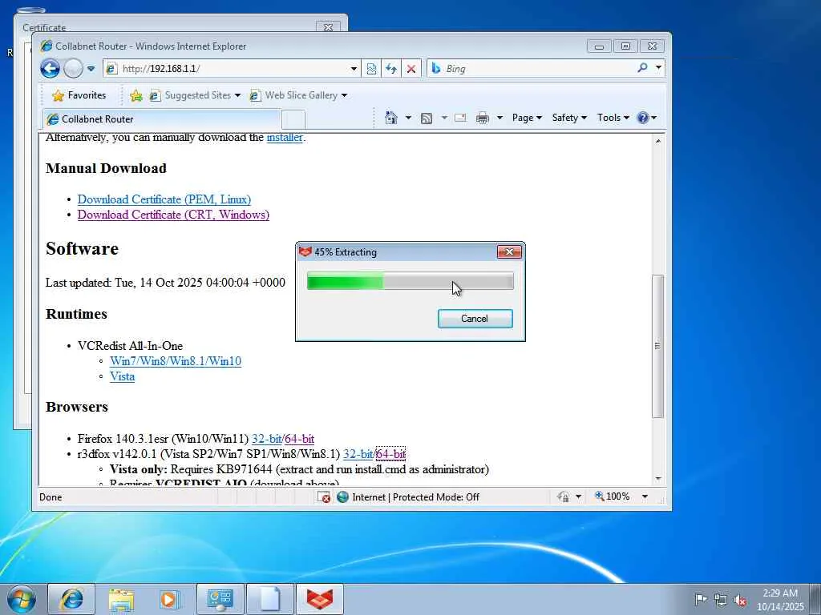Add to Favorites bar star icon
Viewport: 821px width, 615px height.
pyautogui.click(x=136, y=95)
